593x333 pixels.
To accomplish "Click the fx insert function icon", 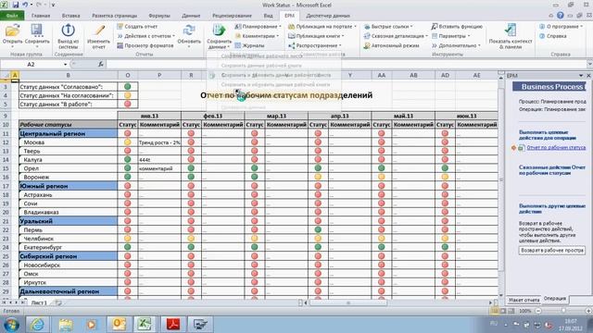I will click(x=101, y=64).
